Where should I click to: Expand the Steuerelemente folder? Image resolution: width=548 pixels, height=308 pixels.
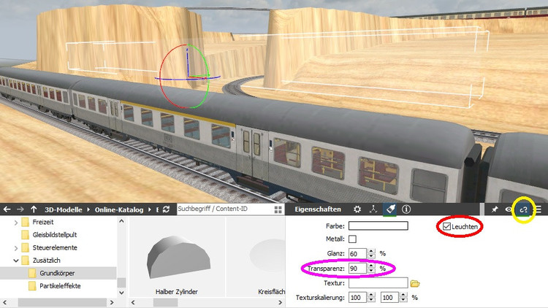coord(16,248)
